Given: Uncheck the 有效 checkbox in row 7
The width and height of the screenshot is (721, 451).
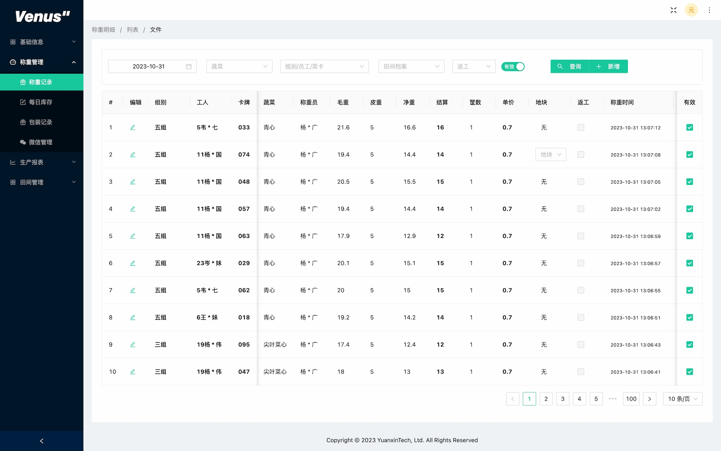Looking at the screenshot, I should coord(689,290).
